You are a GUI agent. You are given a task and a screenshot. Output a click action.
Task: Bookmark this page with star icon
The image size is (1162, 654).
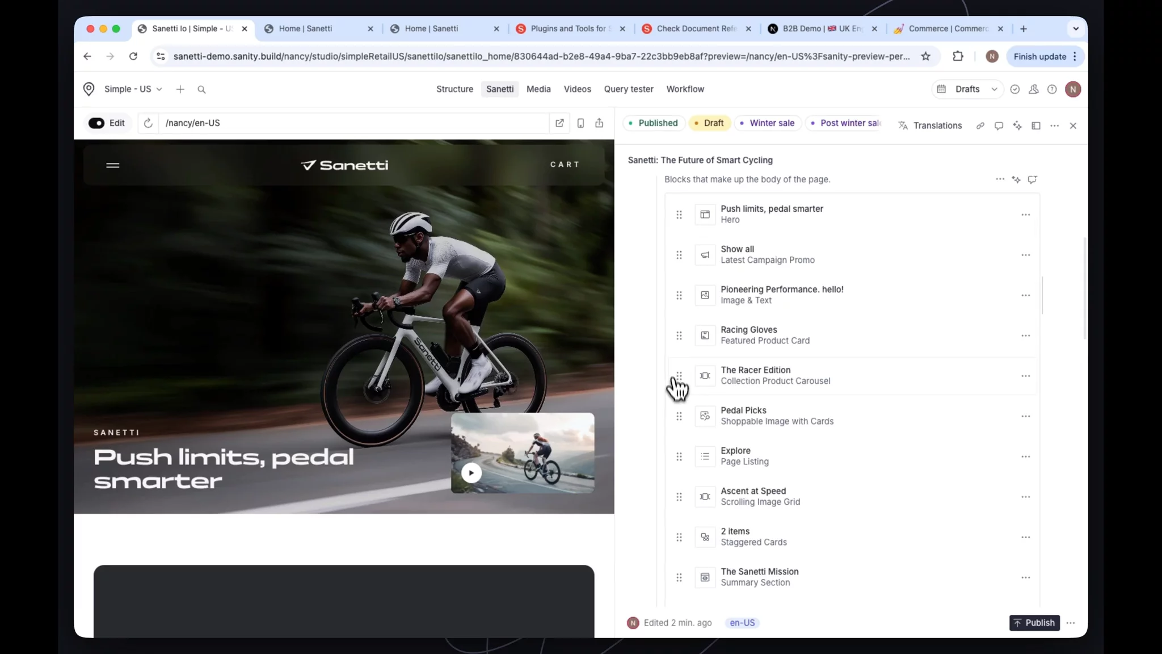[x=925, y=56]
